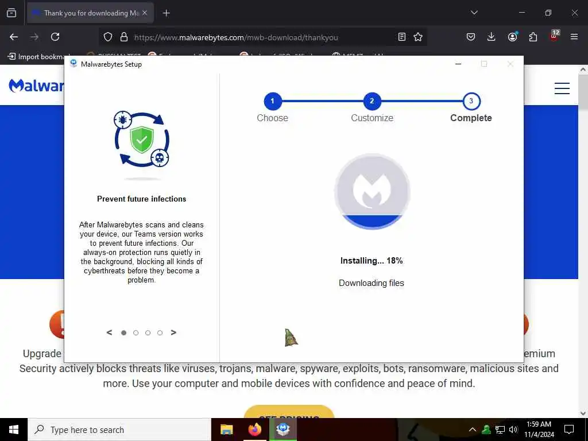The image size is (588, 441).
Task: Click the Malwarebytes website logo
Action: click(x=36, y=86)
